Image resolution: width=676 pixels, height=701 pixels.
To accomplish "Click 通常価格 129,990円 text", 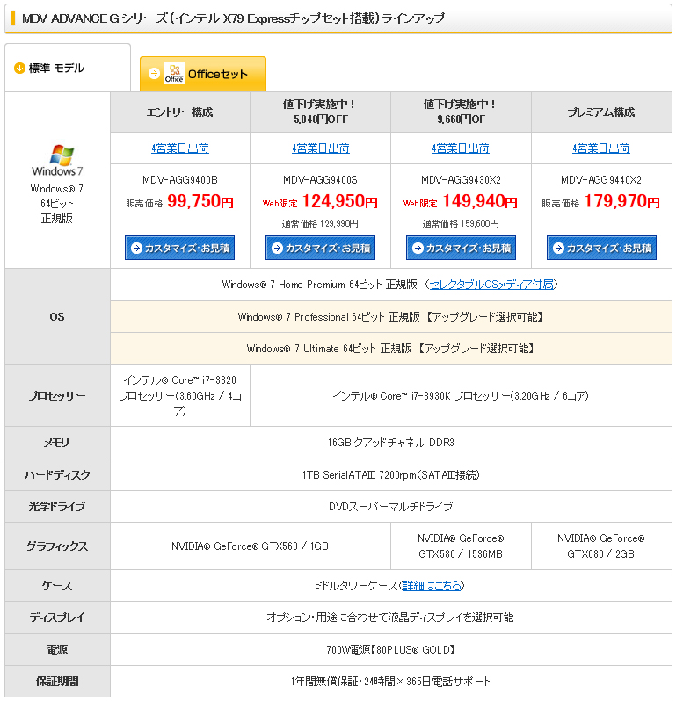I will 320,223.
